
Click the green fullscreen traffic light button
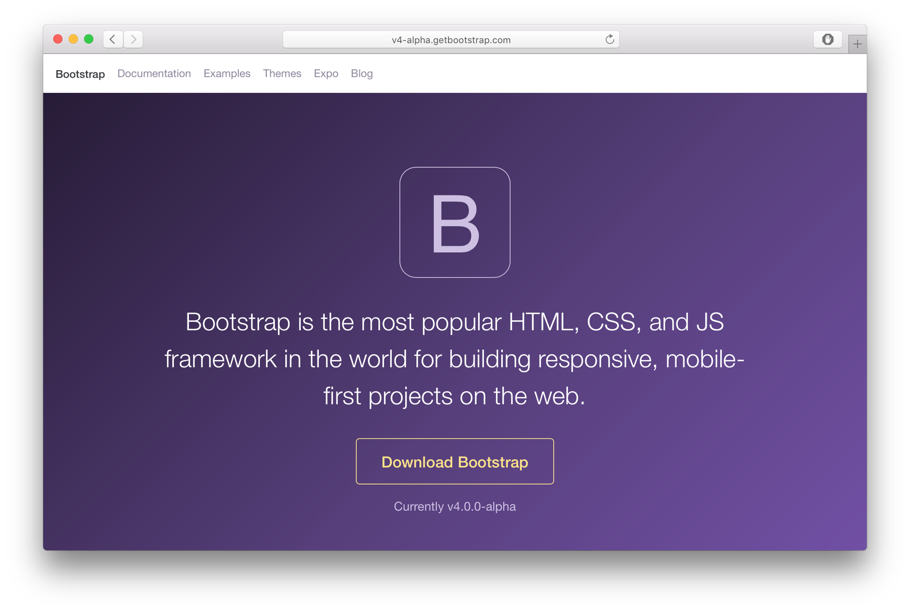(x=88, y=39)
